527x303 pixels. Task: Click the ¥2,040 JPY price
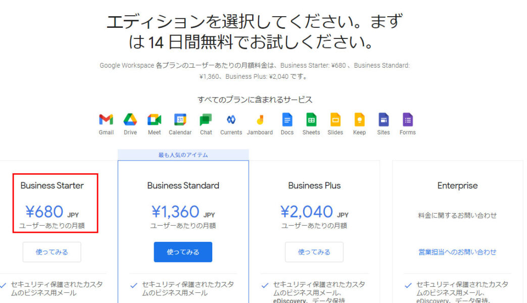click(314, 212)
